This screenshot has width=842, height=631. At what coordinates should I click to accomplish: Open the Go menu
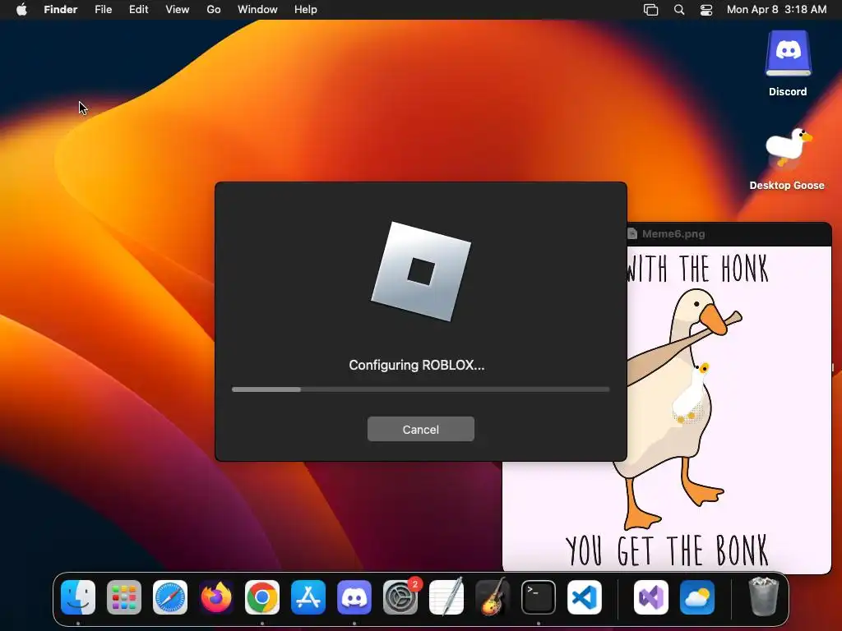214,10
